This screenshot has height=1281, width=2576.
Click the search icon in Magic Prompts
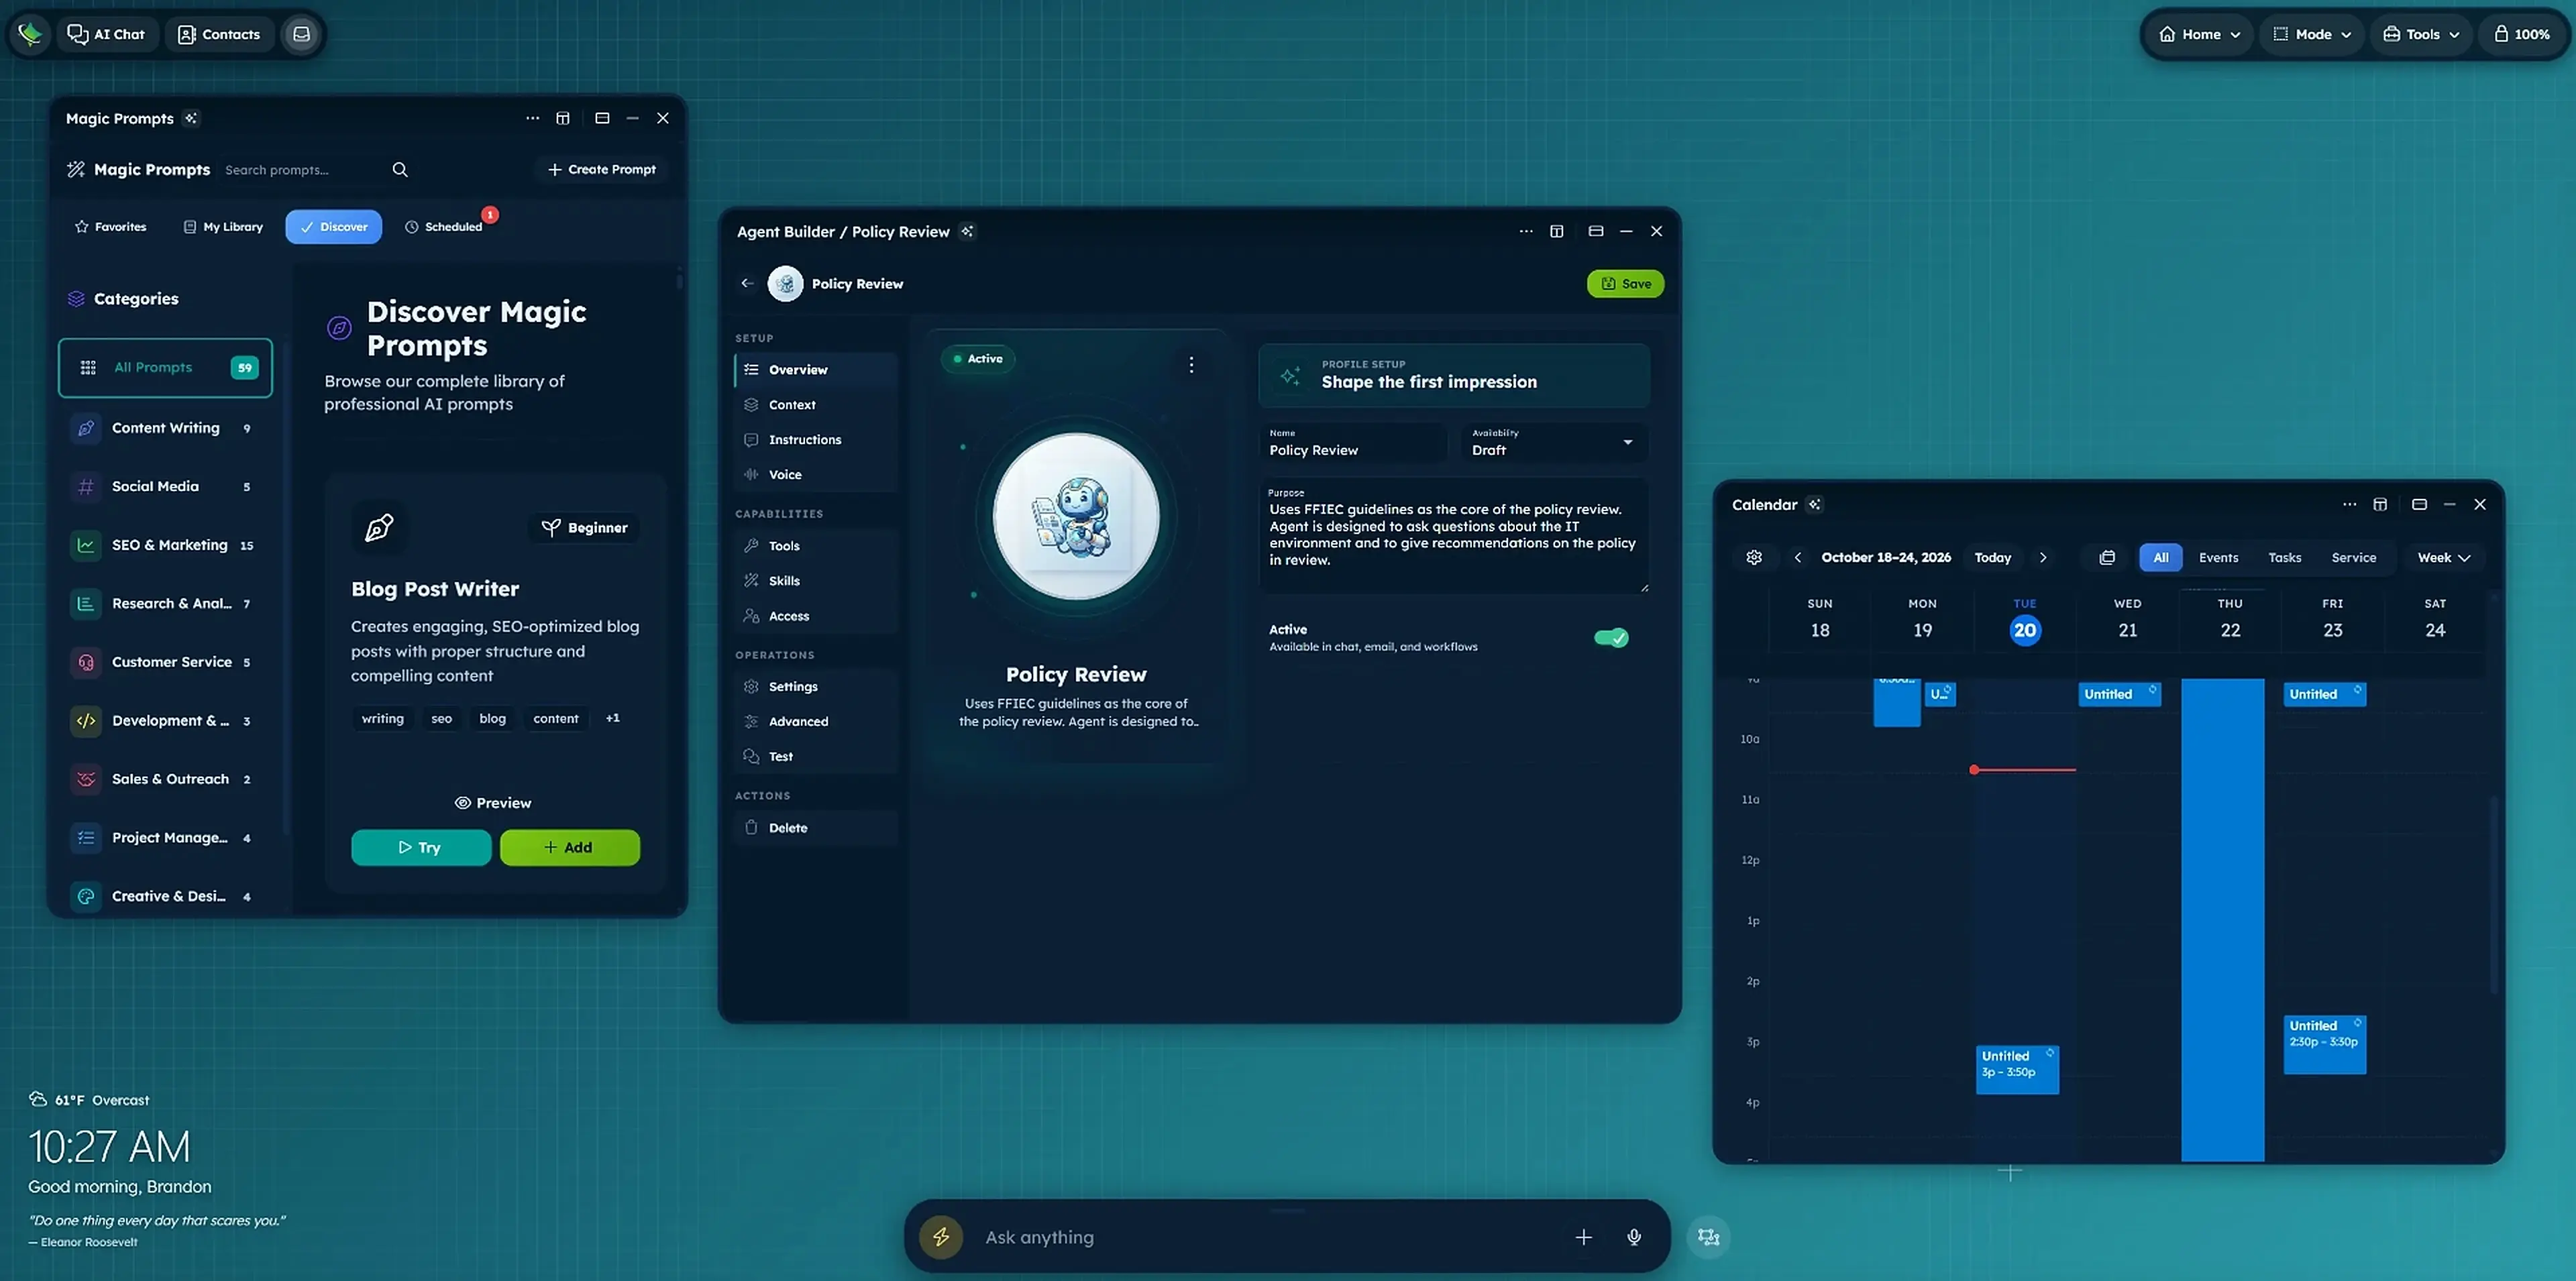400,170
